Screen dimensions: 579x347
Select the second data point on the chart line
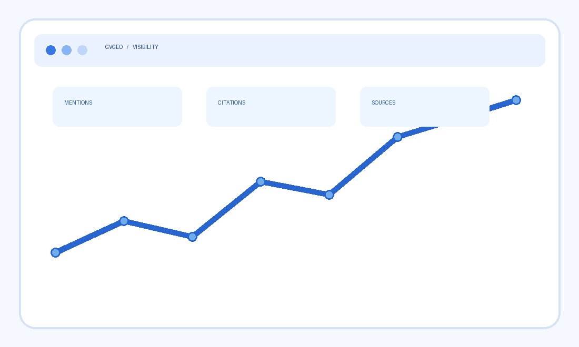click(x=124, y=221)
